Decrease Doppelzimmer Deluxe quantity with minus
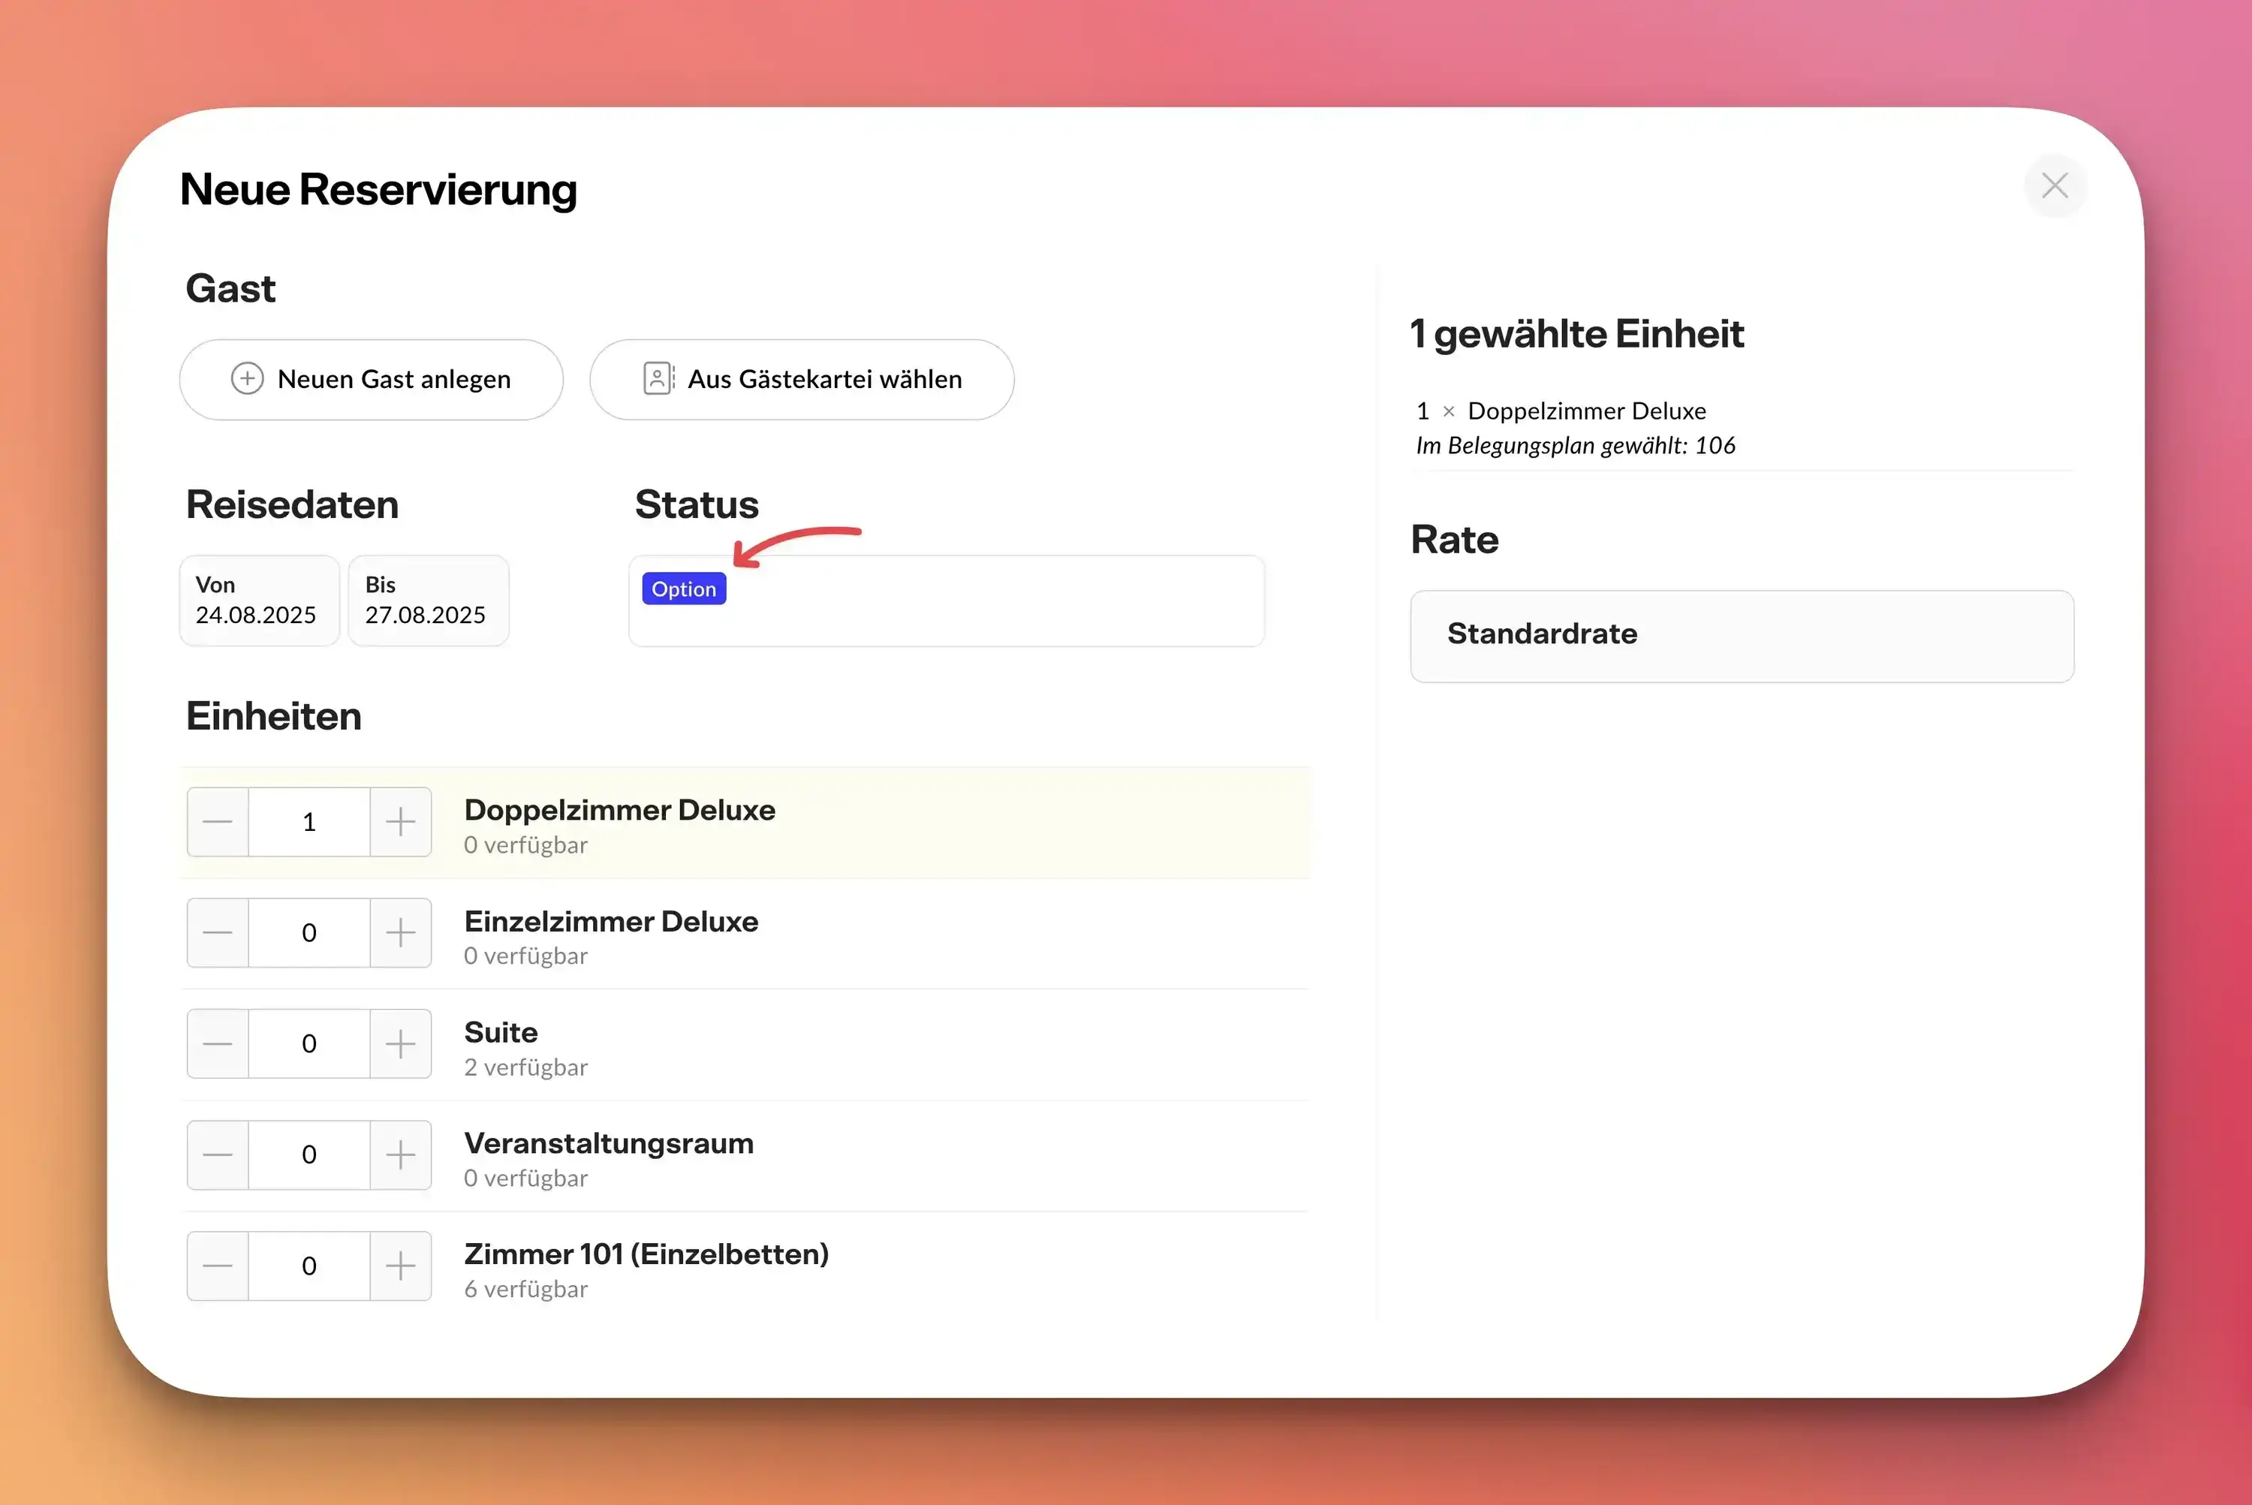Image resolution: width=2252 pixels, height=1505 pixels. (x=218, y=822)
